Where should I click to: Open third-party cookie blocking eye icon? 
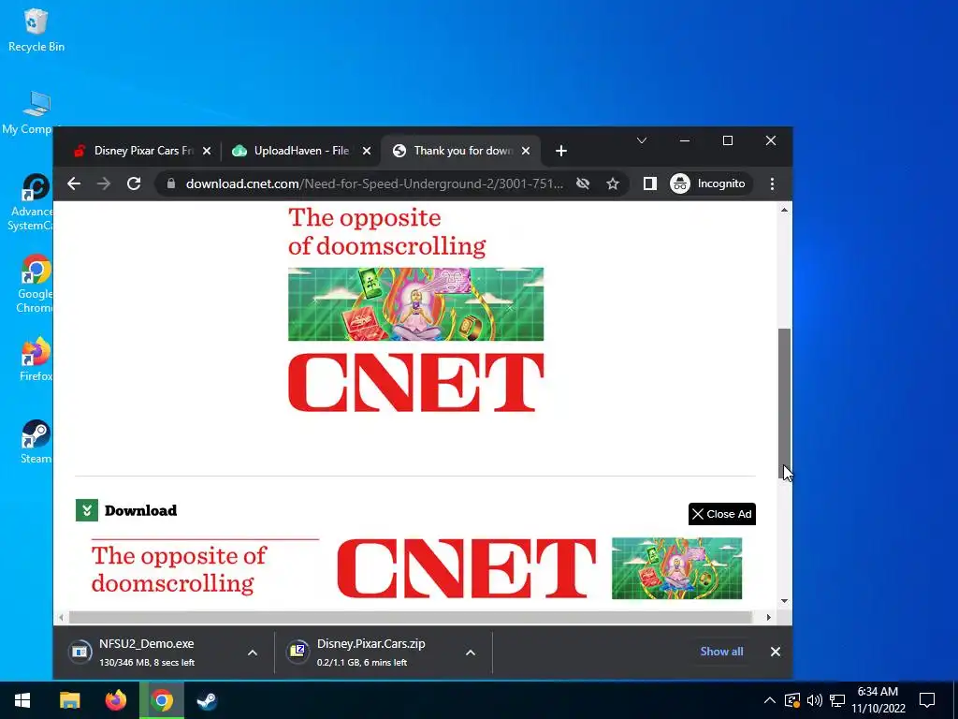point(583,183)
